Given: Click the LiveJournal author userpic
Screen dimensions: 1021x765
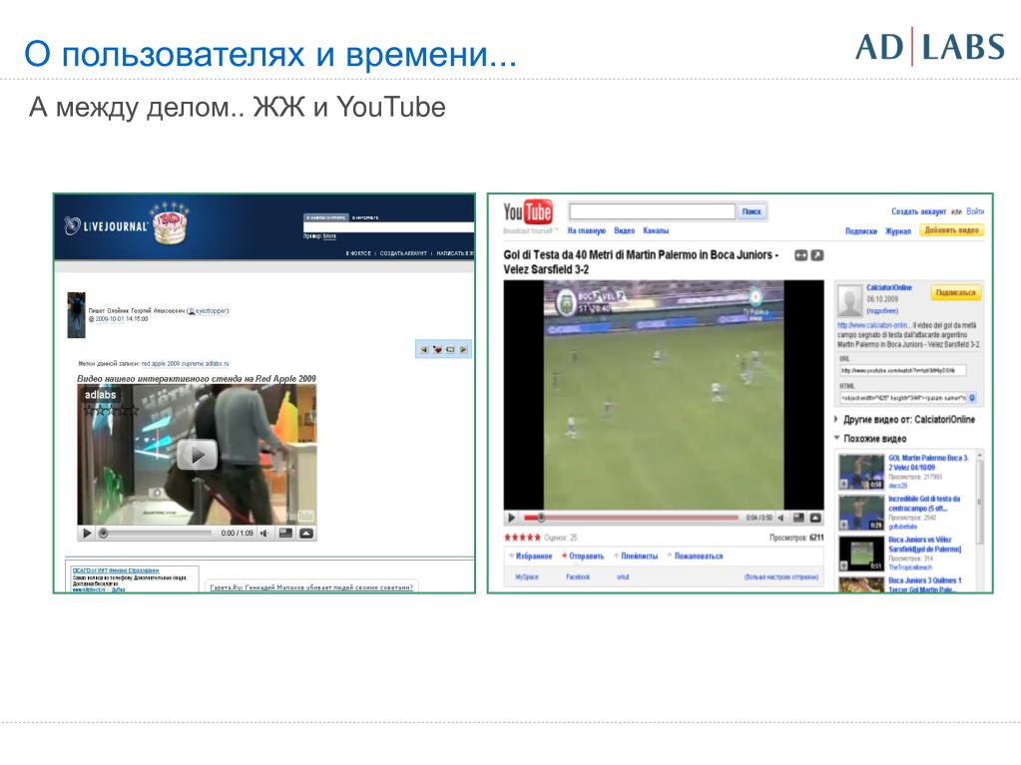Looking at the screenshot, I should (x=76, y=315).
